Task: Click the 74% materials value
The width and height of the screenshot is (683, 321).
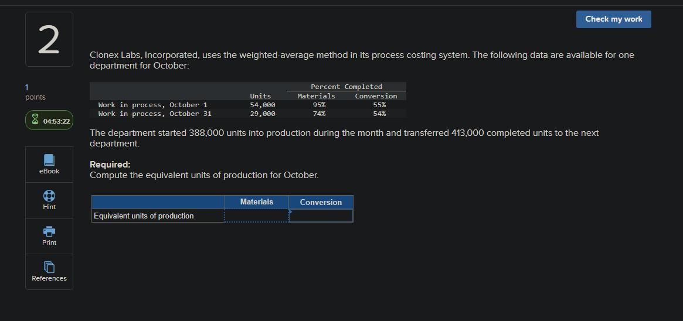Action: tap(319, 114)
